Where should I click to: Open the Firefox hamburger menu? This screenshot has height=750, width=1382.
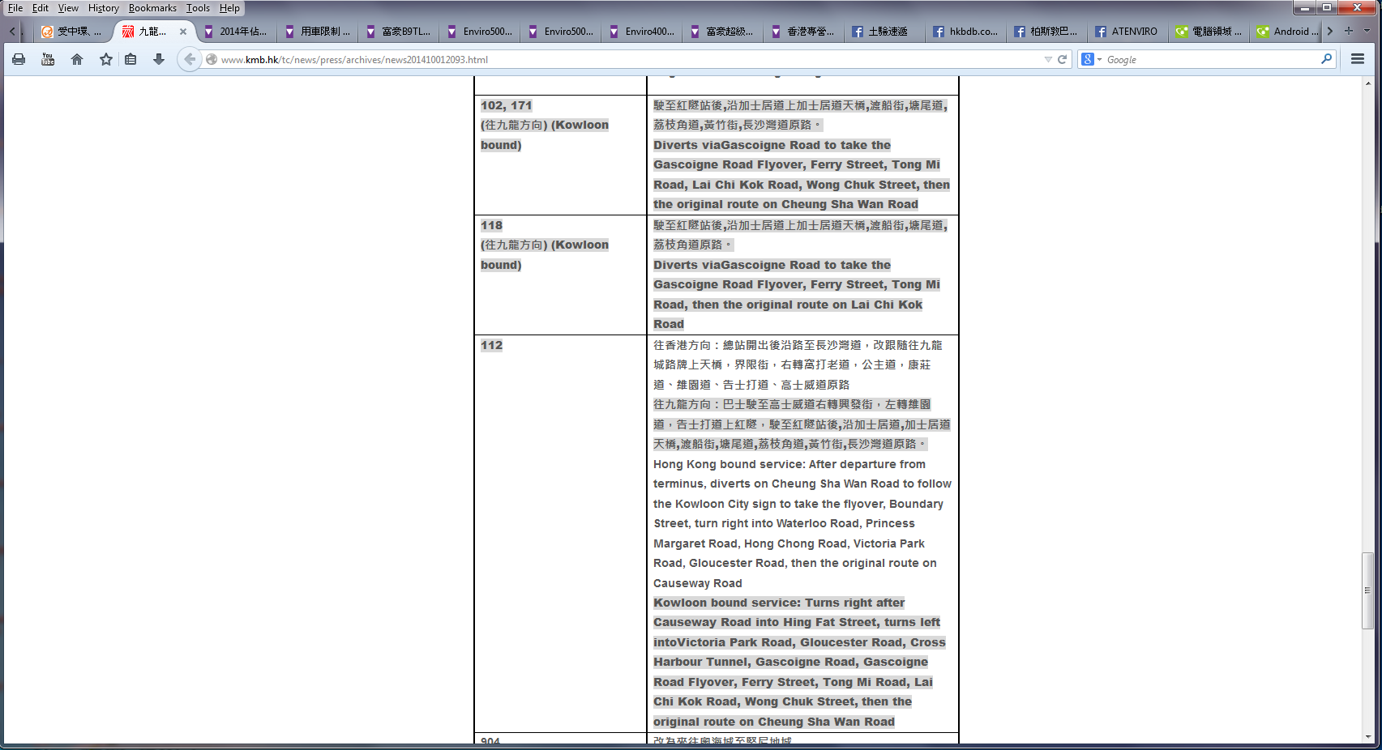[x=1358, y=59]
